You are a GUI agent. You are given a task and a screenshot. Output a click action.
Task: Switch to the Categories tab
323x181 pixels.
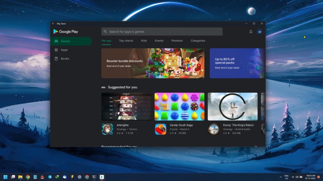(x=198, y=41)
